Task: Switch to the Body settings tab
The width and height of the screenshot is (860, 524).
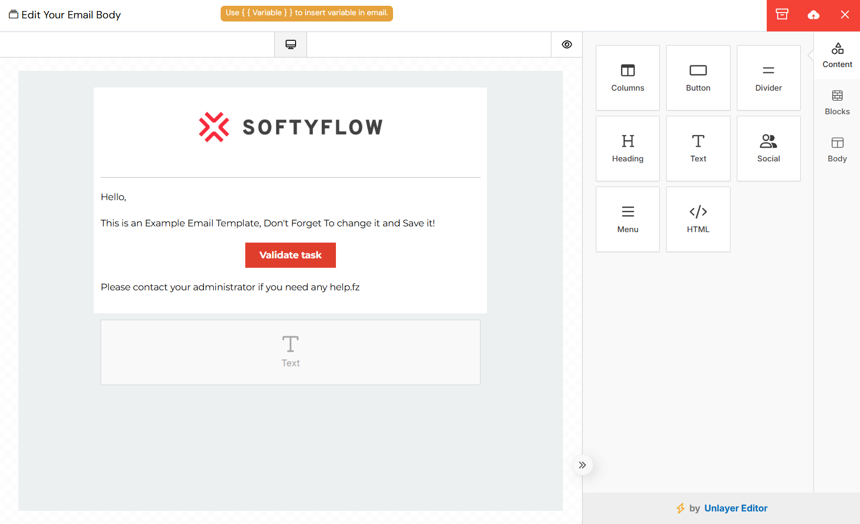Action: point(836,149)
